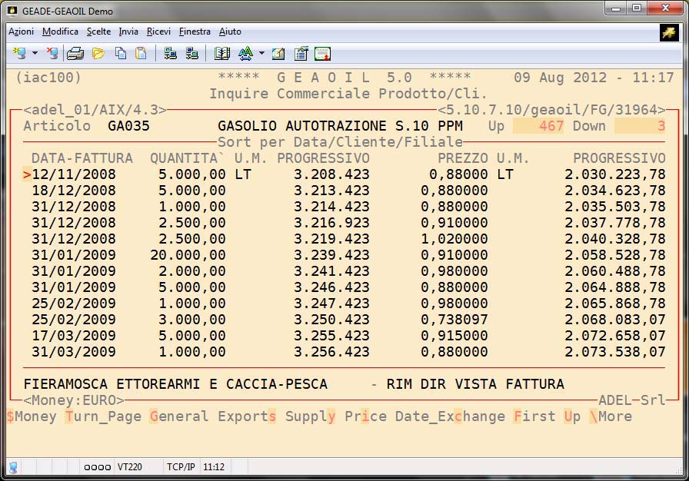Open the Finestra menu
689x481 pixels.
coord(195,32)
